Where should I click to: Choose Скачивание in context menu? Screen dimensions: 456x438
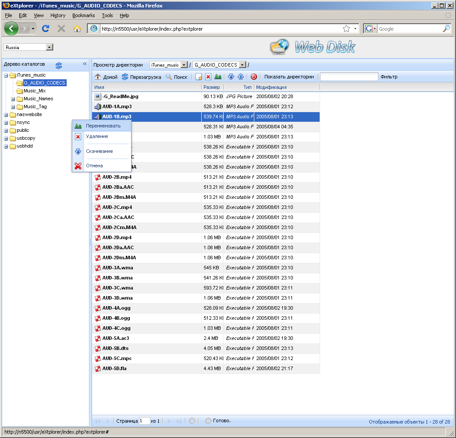click(x=102, y=151)
